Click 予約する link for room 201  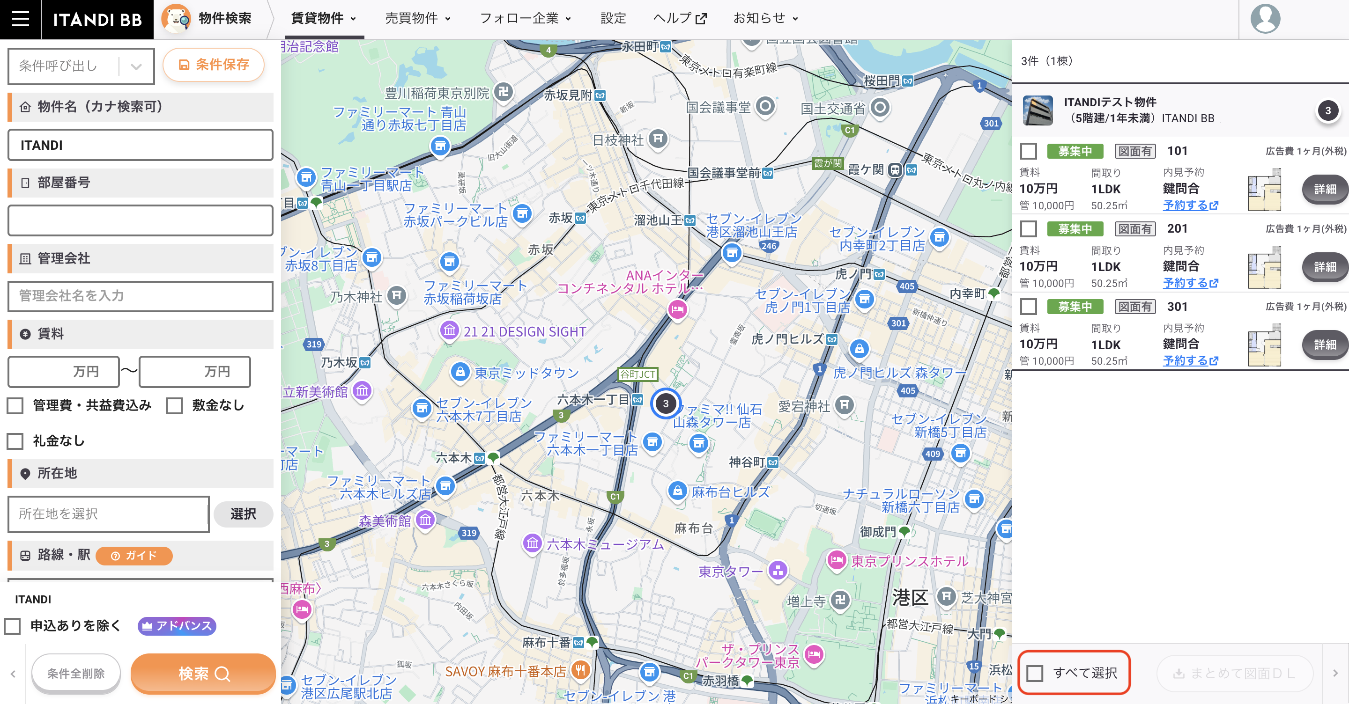[x=1190, y=283]
